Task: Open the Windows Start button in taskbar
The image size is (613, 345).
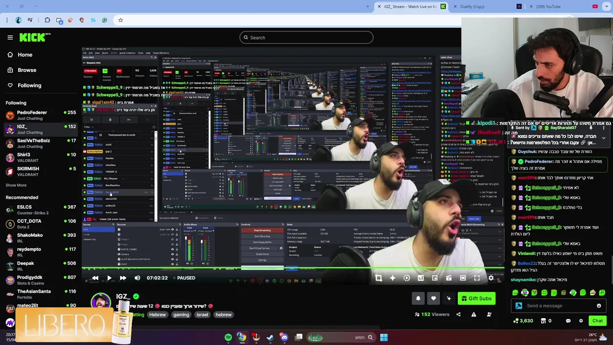Action: [x=384, y=337]
